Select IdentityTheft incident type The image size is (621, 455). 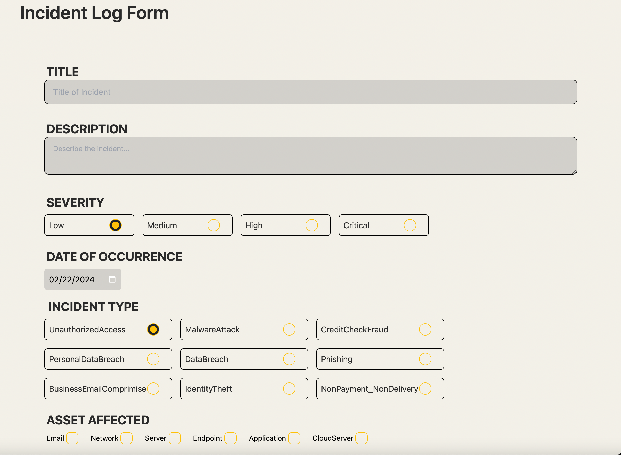click(289, 389)
